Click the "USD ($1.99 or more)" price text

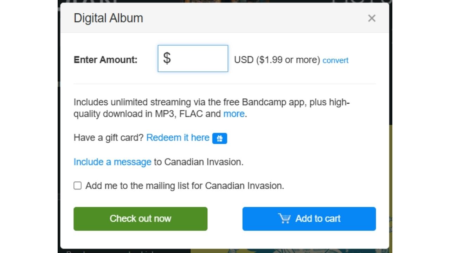[277, 60]
